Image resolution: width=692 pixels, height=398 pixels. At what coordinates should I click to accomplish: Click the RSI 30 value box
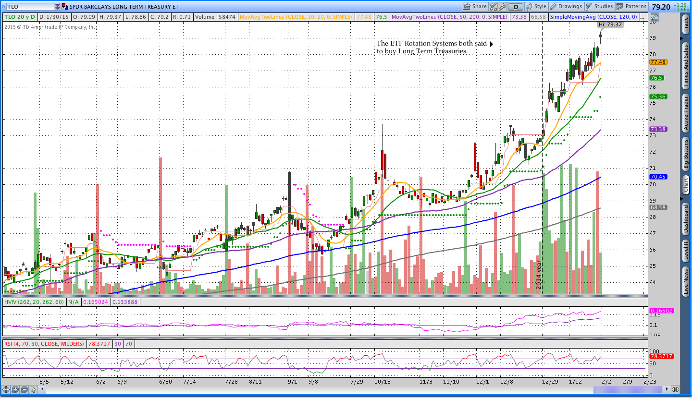pyautogui.click(x=117, y=344)
